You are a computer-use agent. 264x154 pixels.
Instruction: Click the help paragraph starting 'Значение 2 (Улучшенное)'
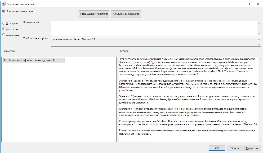(187, 100)
